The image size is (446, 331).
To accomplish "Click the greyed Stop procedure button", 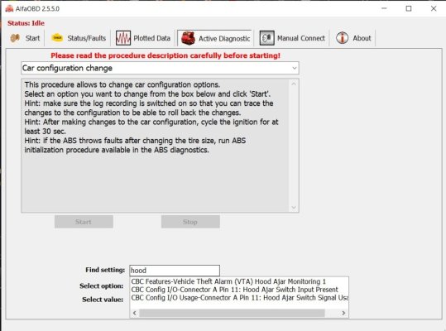I will point(190,222).
